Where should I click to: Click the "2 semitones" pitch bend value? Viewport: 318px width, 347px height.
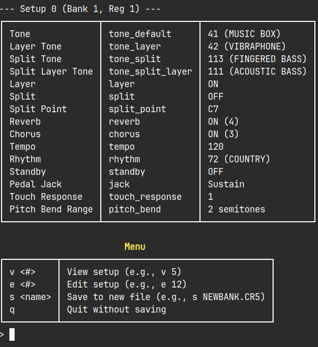coord(237,209)
